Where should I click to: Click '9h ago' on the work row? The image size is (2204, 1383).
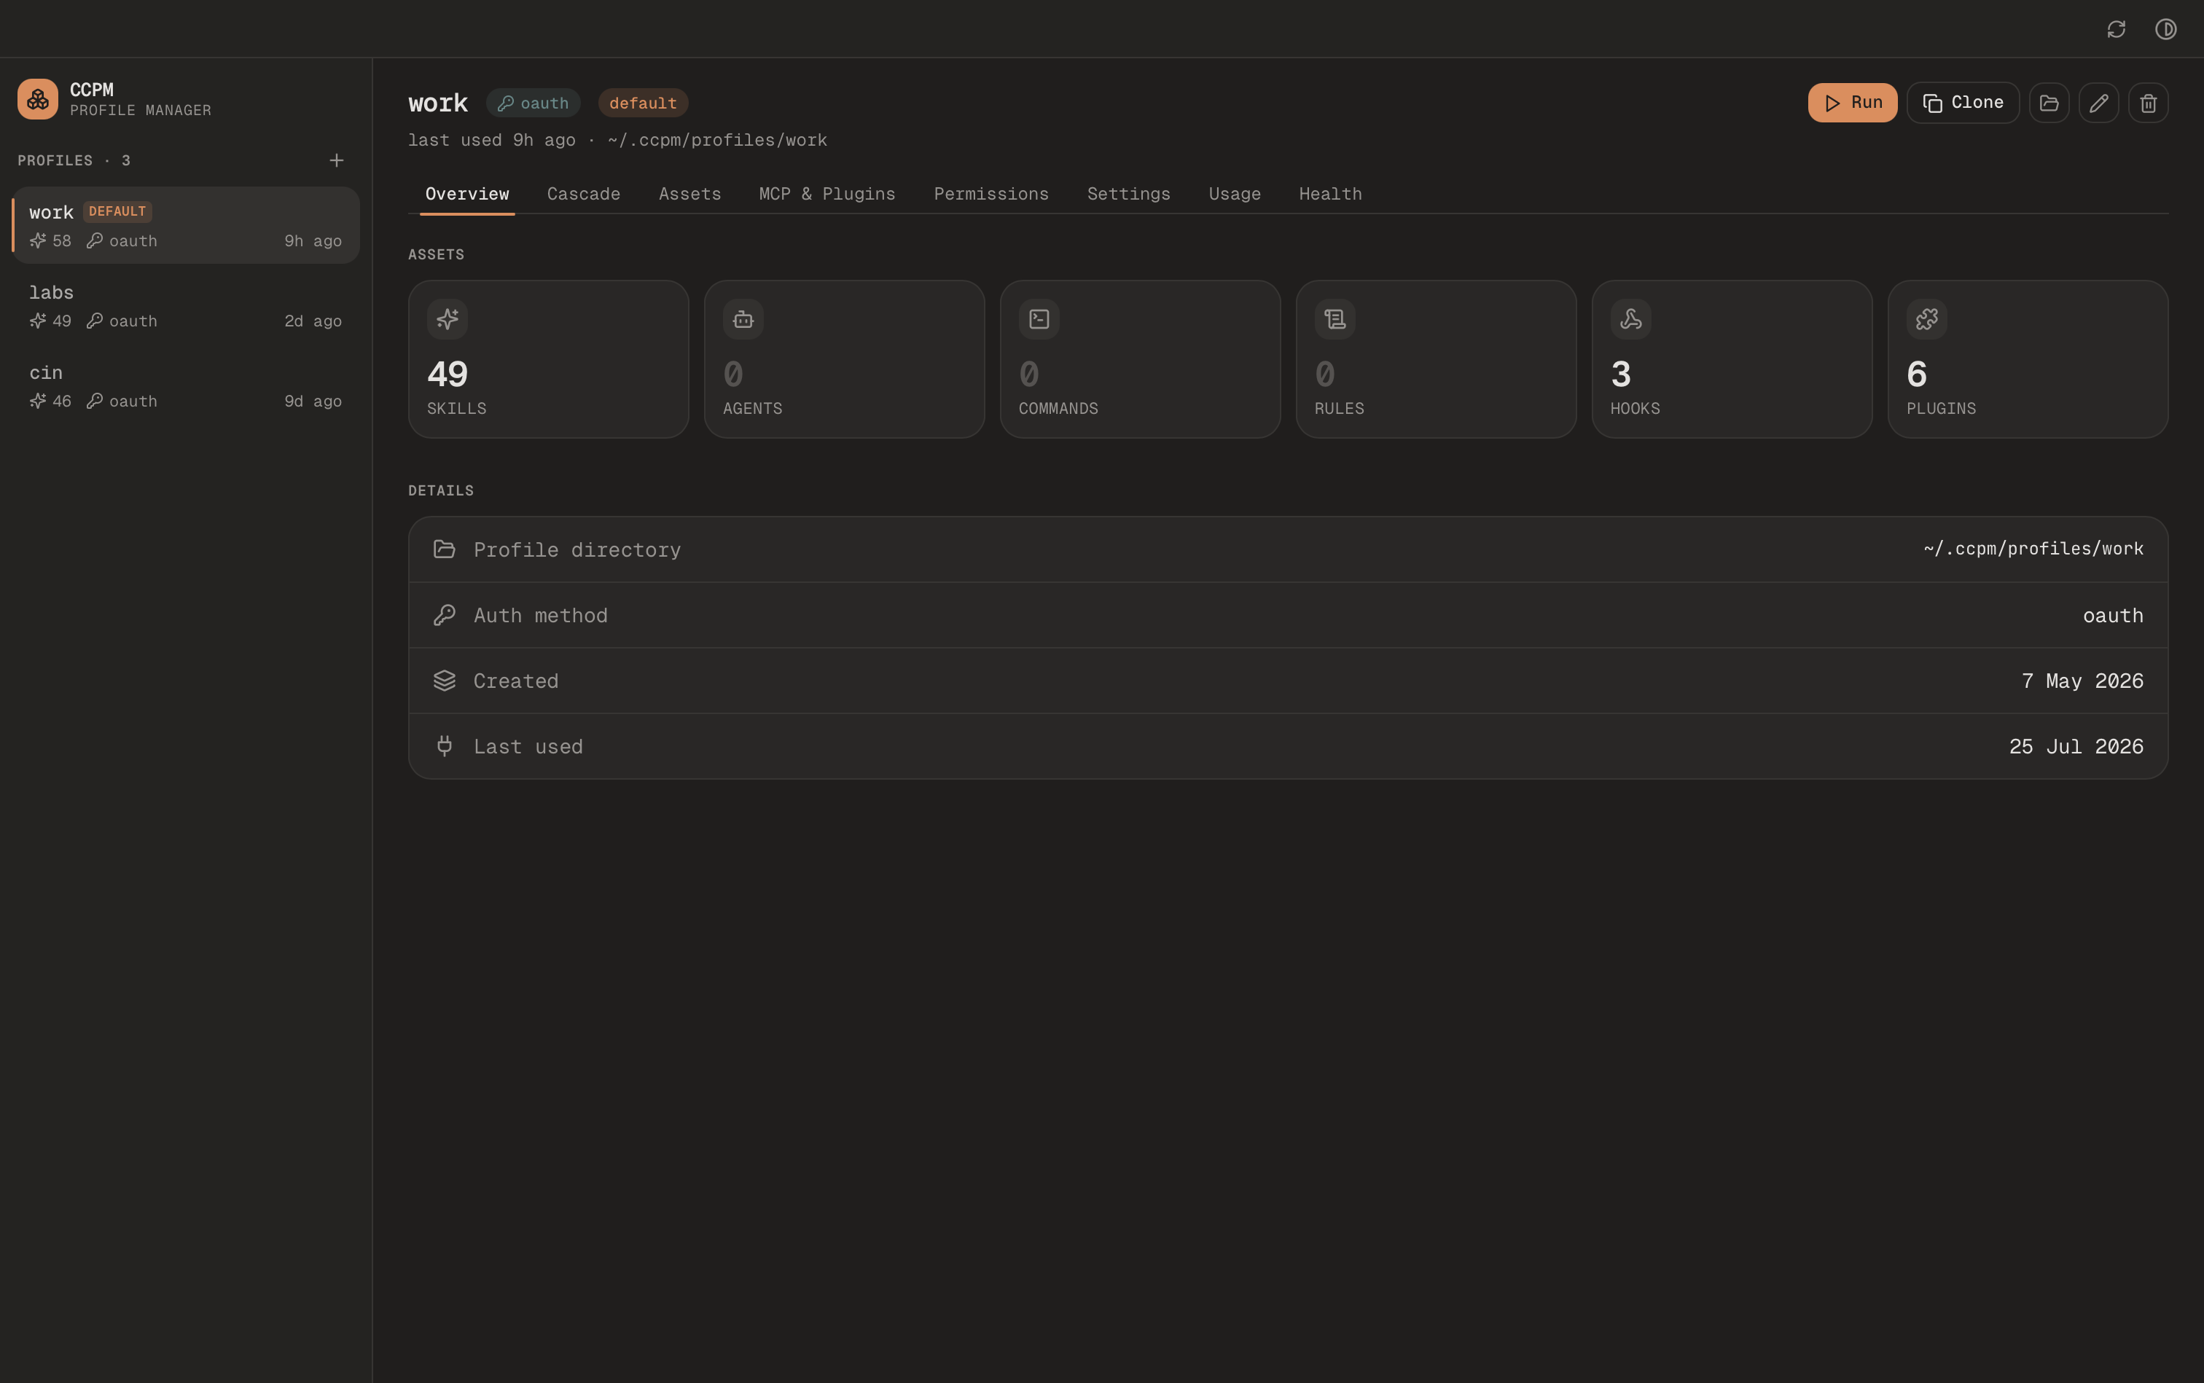click(x=313, y=240)
